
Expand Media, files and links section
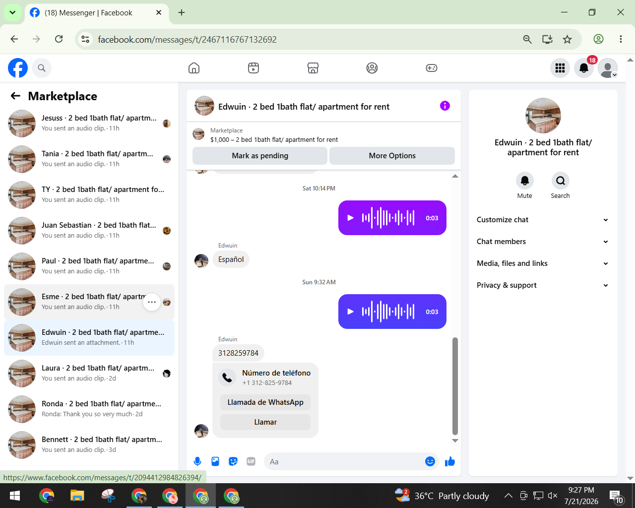[543, 263]
